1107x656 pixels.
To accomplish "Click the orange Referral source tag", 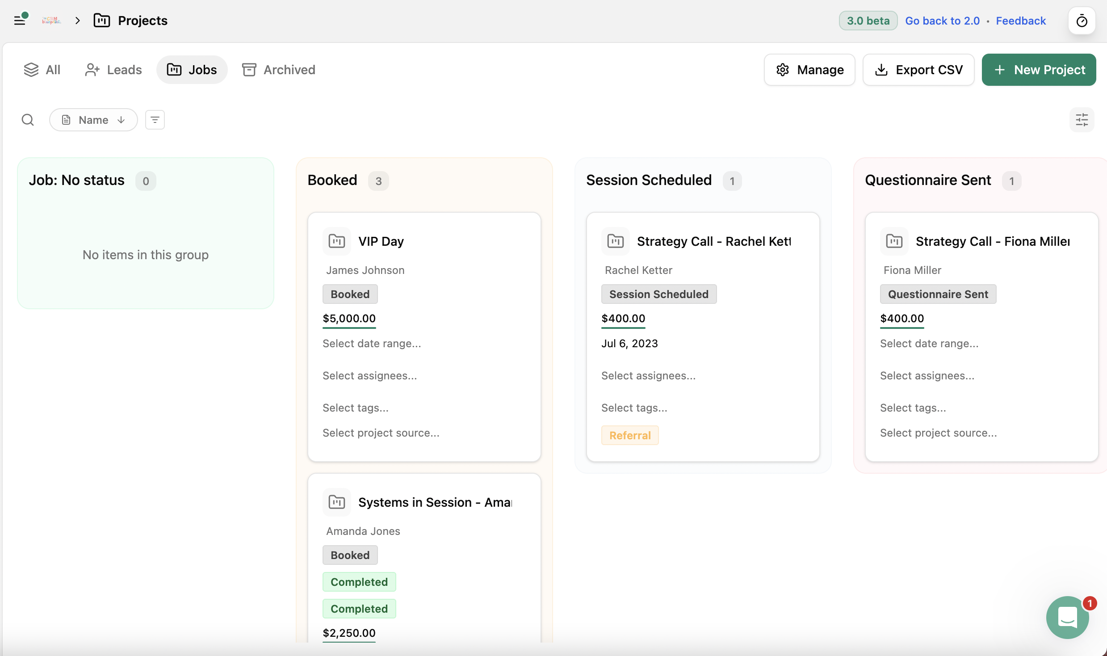I will (629, 435).
